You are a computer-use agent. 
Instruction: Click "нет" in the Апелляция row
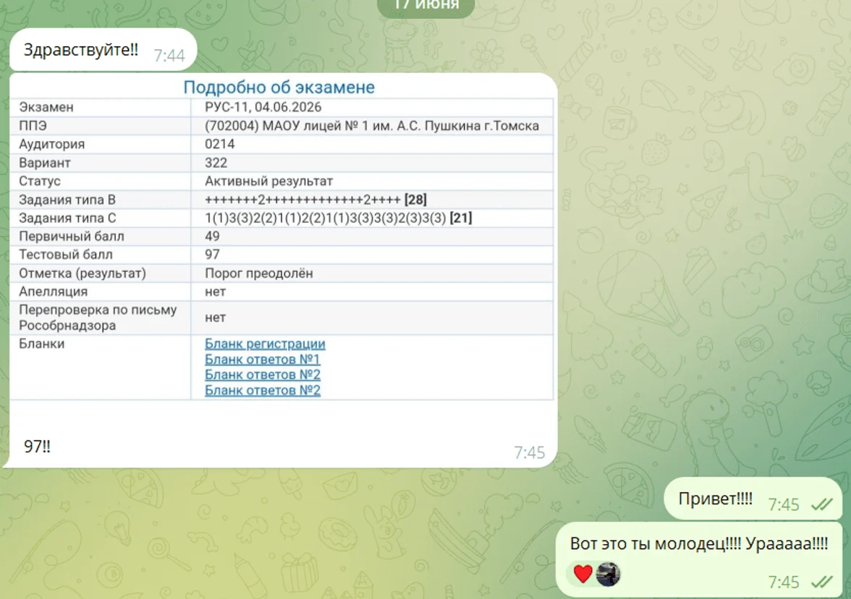pyautogui.click(x=215, y=292)
